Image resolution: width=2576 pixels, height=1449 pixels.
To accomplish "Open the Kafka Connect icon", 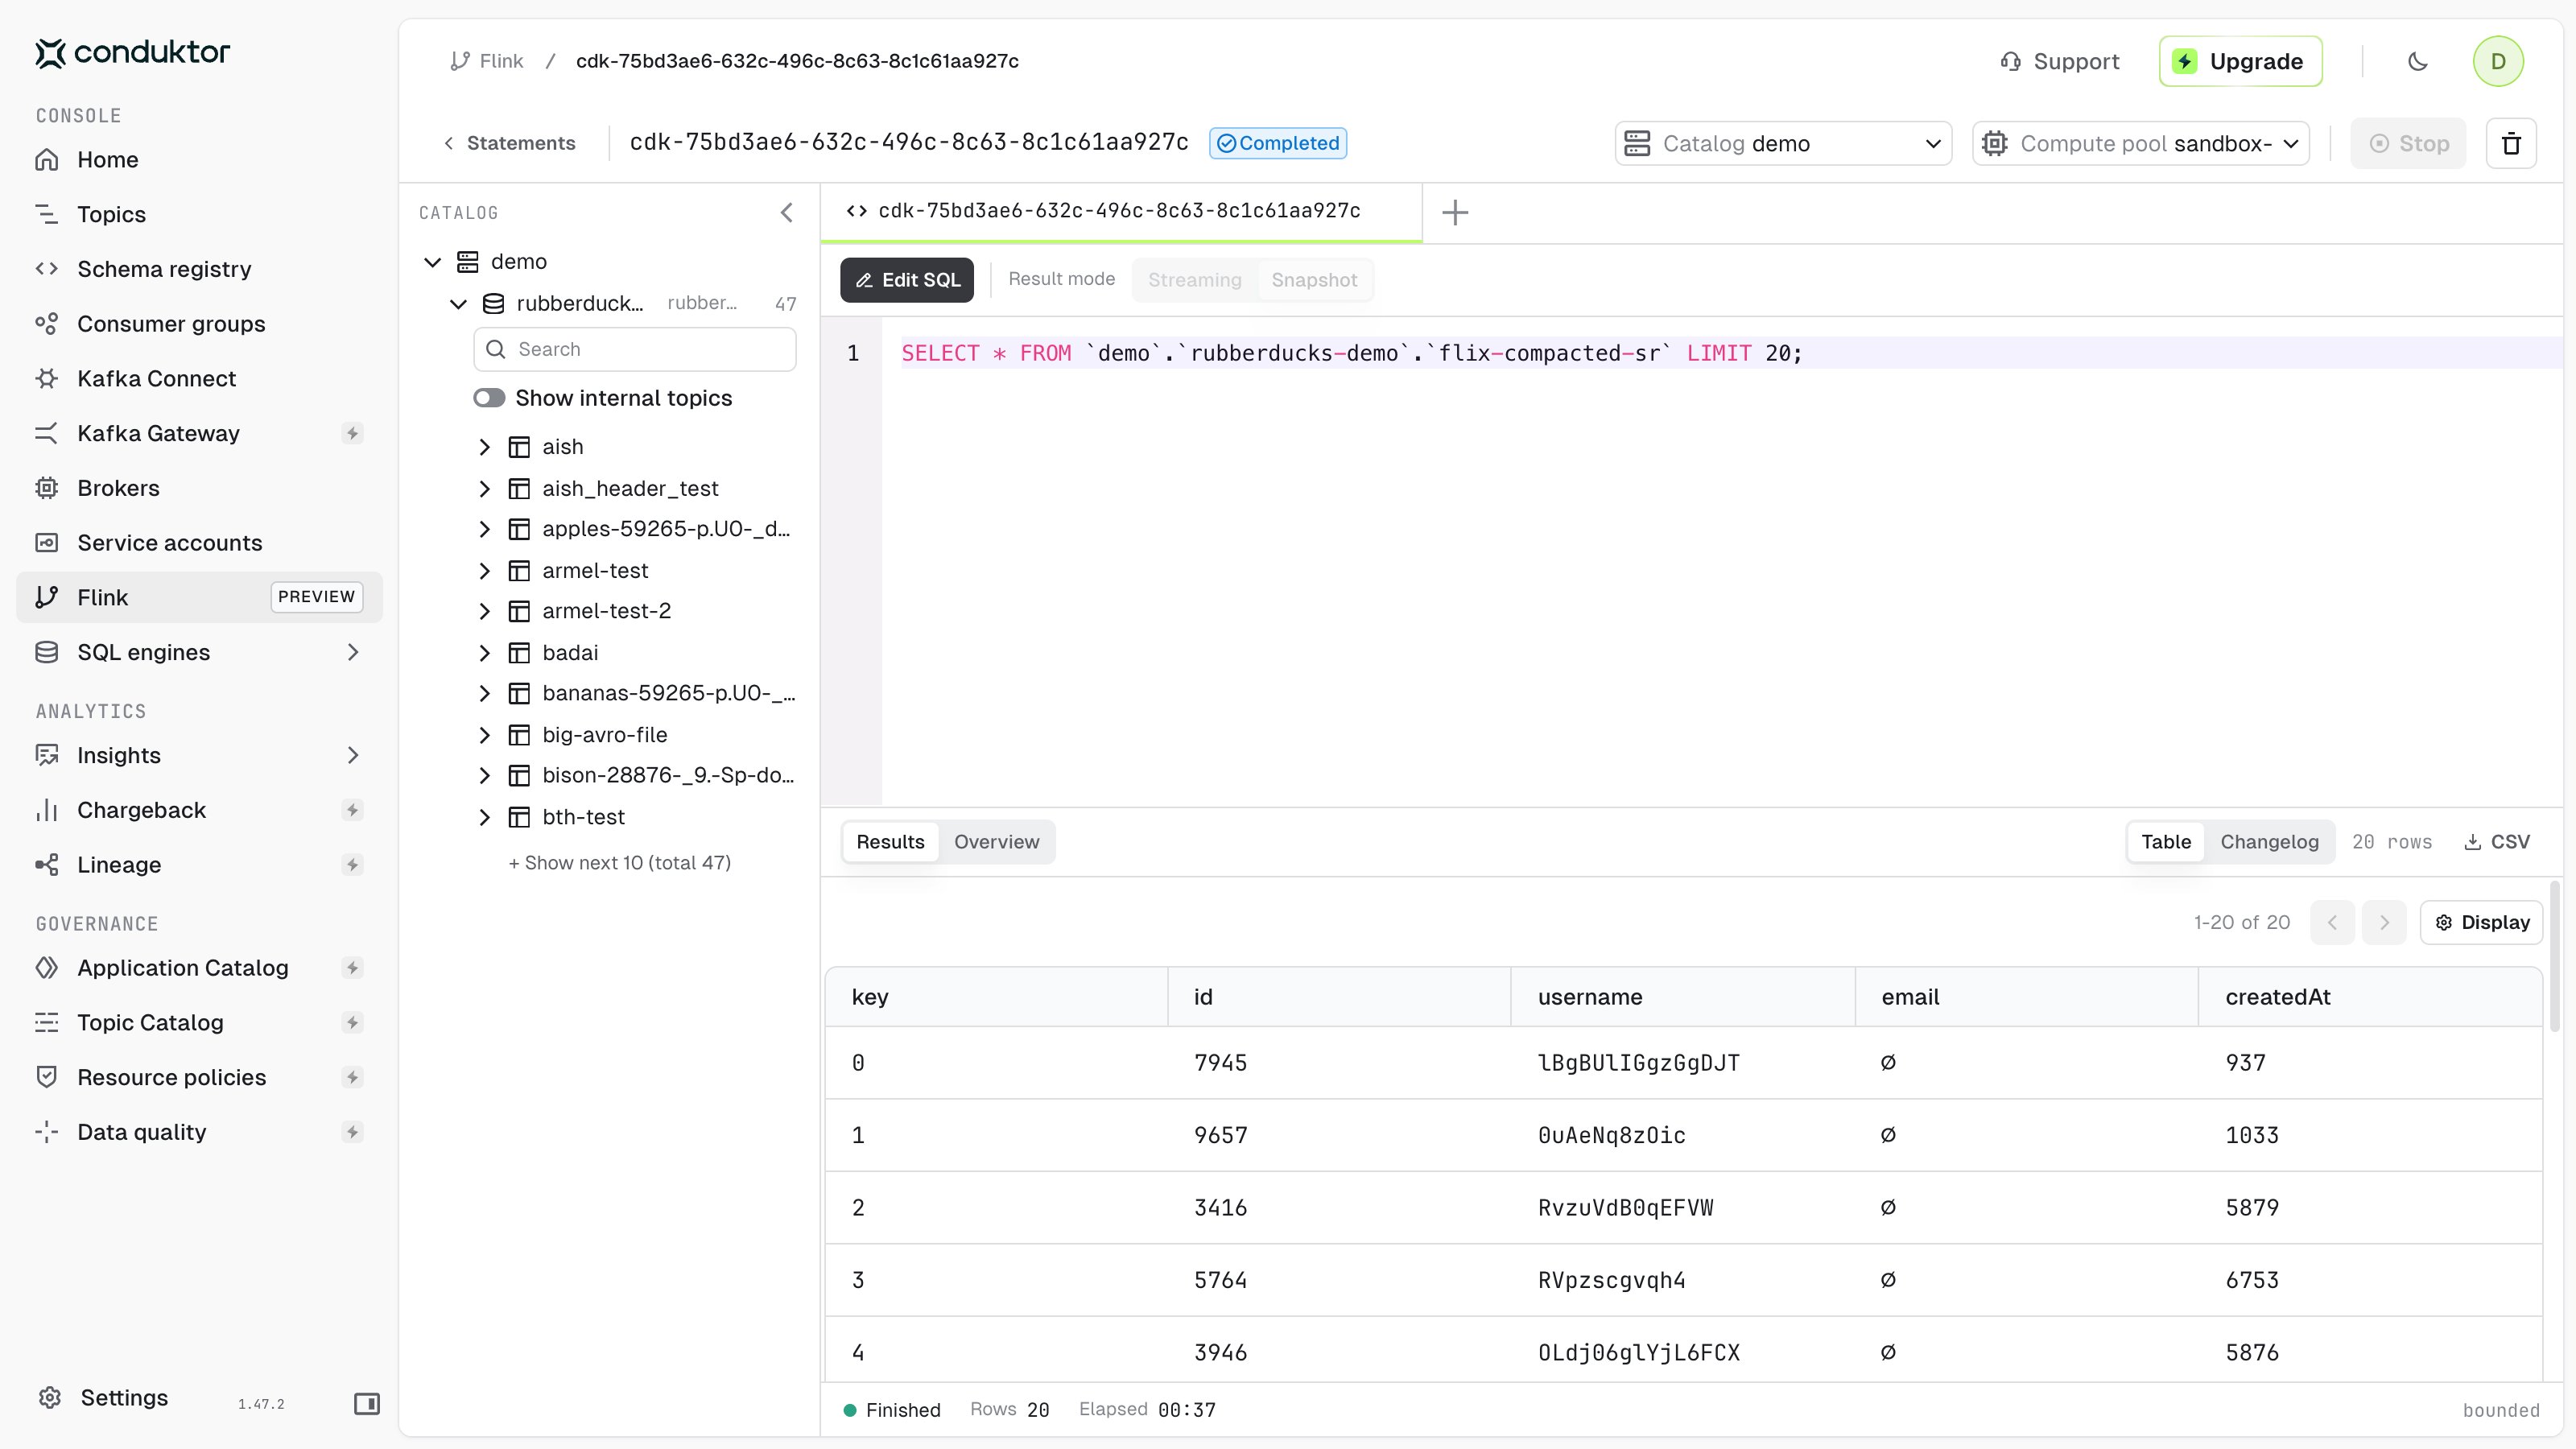I will (47, 379).
